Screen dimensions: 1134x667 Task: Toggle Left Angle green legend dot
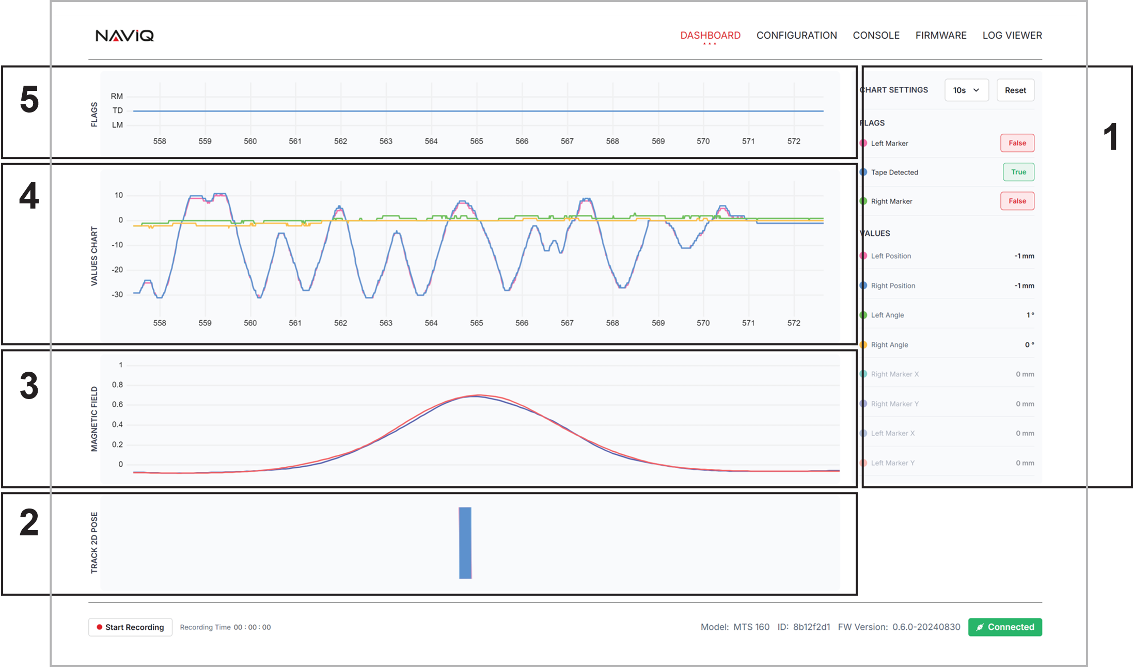863,315
